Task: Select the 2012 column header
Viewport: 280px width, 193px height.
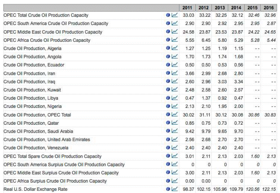Action: 204,8
